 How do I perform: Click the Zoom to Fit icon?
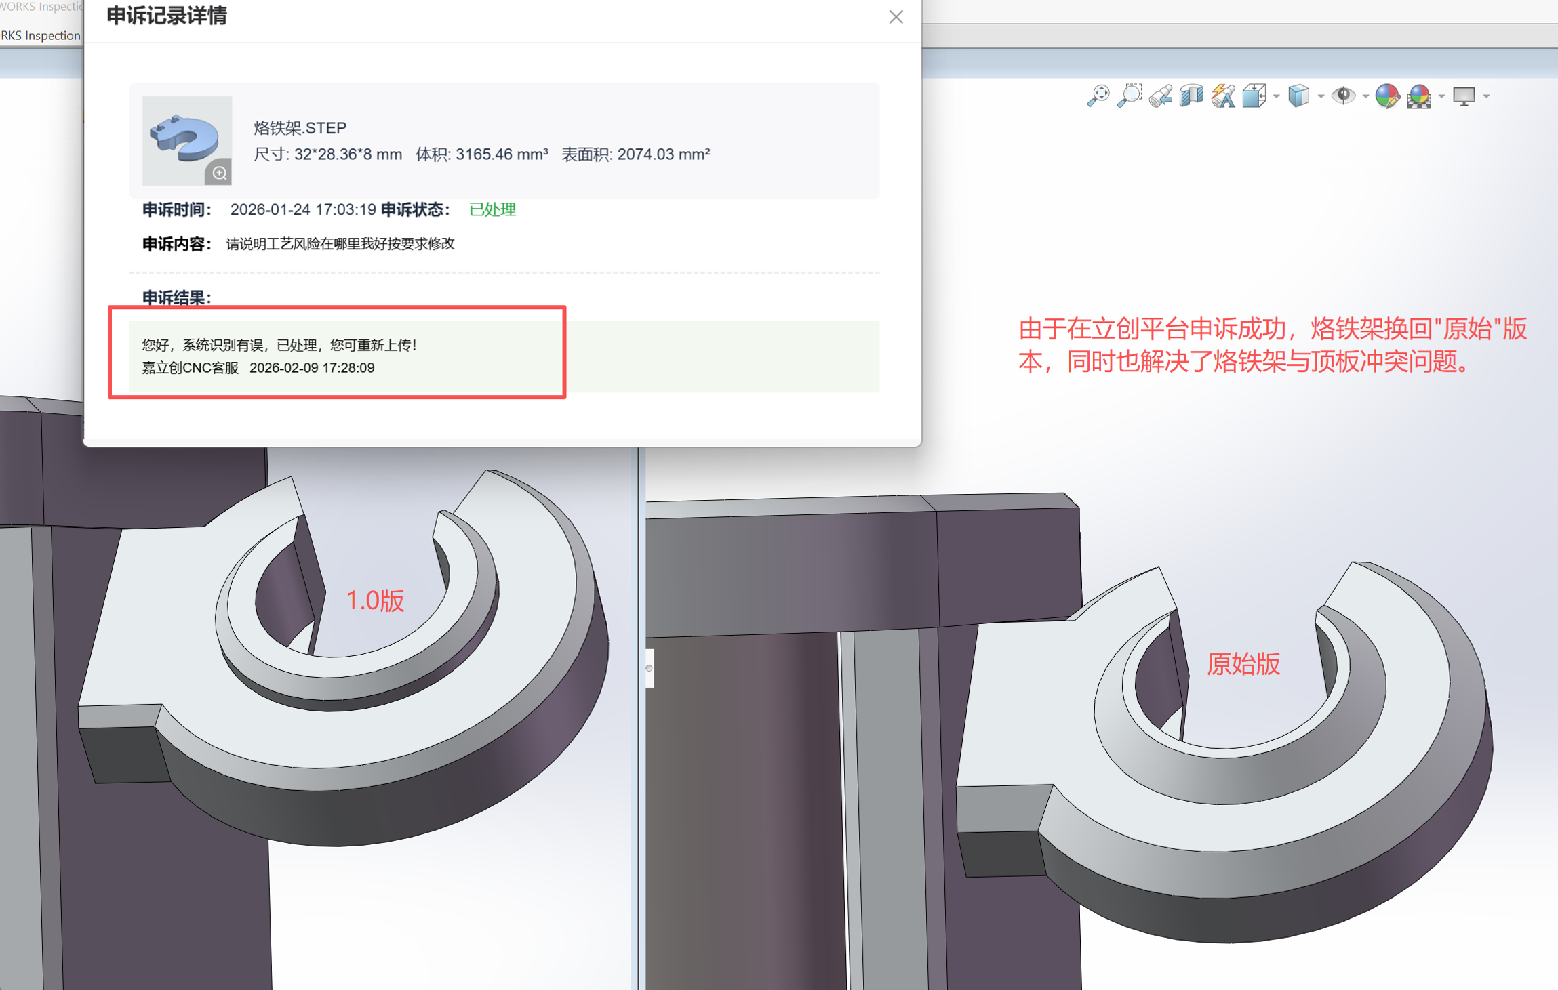coord(1098,96)
